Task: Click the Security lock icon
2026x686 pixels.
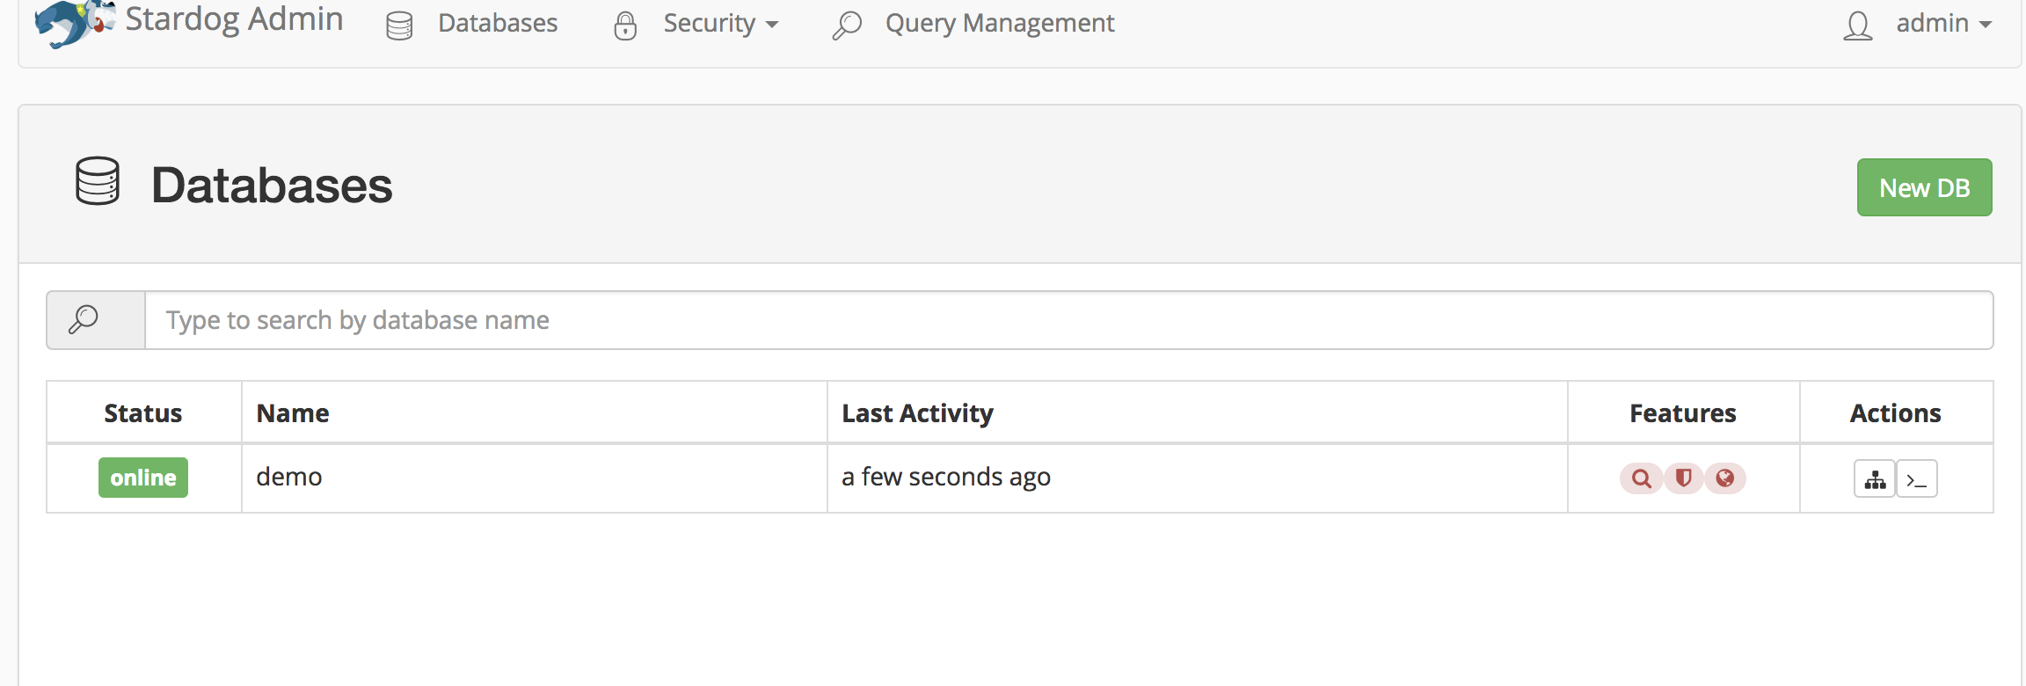Action: click(x=625, y=26)
